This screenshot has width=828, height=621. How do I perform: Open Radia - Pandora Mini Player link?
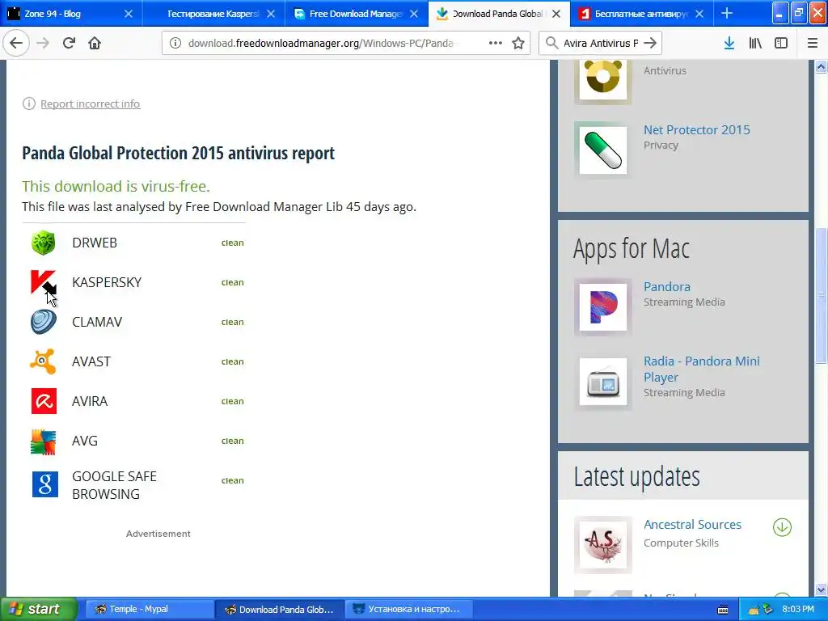[x=701, y=369]
